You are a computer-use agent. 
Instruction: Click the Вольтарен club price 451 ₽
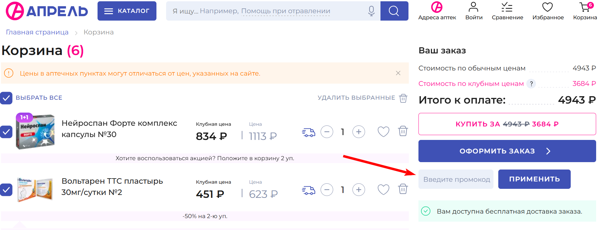click(x=210, y=194)
